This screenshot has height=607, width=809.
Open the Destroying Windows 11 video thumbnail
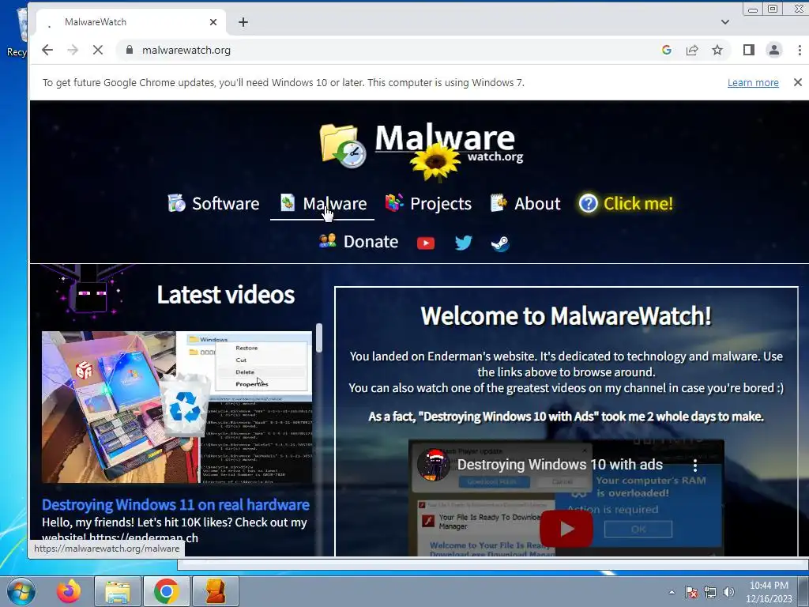click(x=177, y=407)
